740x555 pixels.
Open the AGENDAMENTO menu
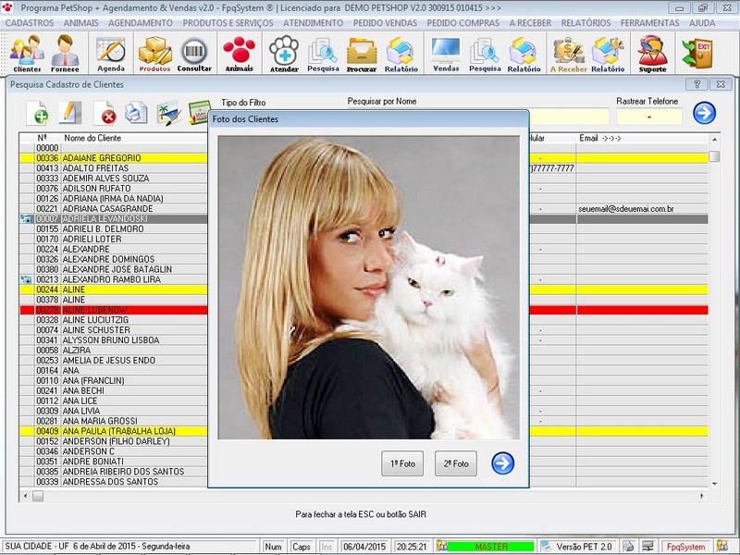coord(141,22)
